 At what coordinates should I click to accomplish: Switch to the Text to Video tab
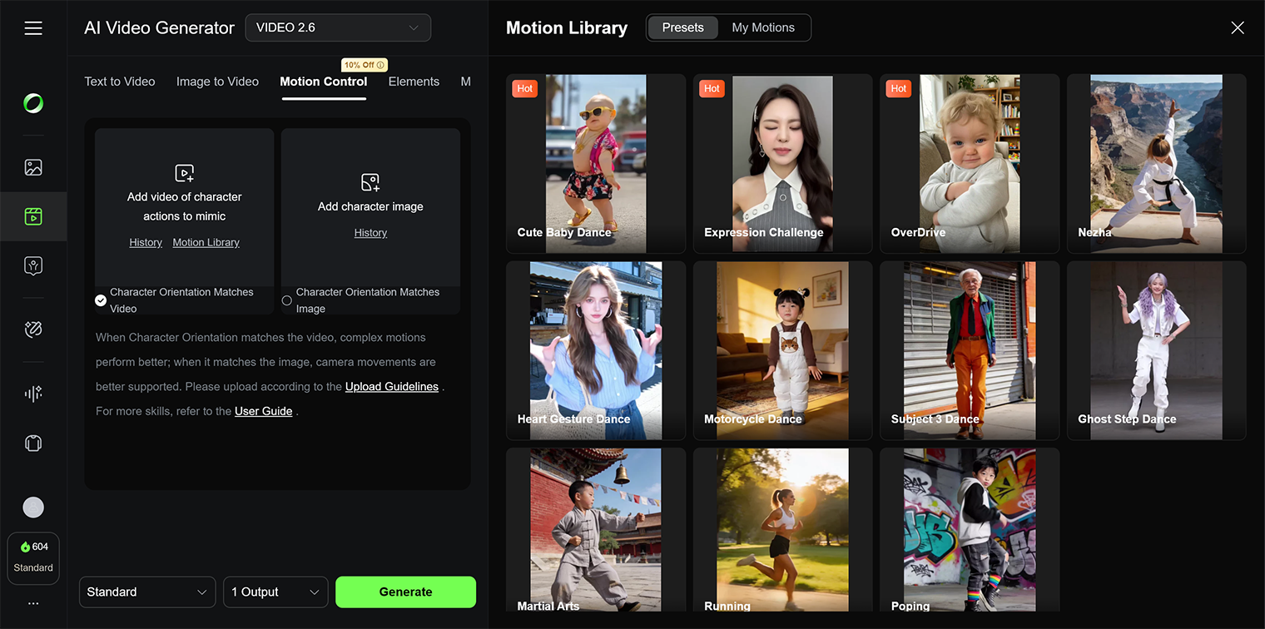(x=119, y=81)
